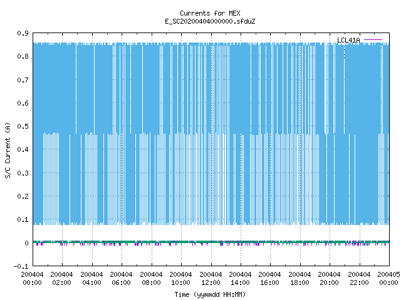Click the 200404 22:00 time tick label
The height and width of the screenshot is (300, 401).
point(359,279)
